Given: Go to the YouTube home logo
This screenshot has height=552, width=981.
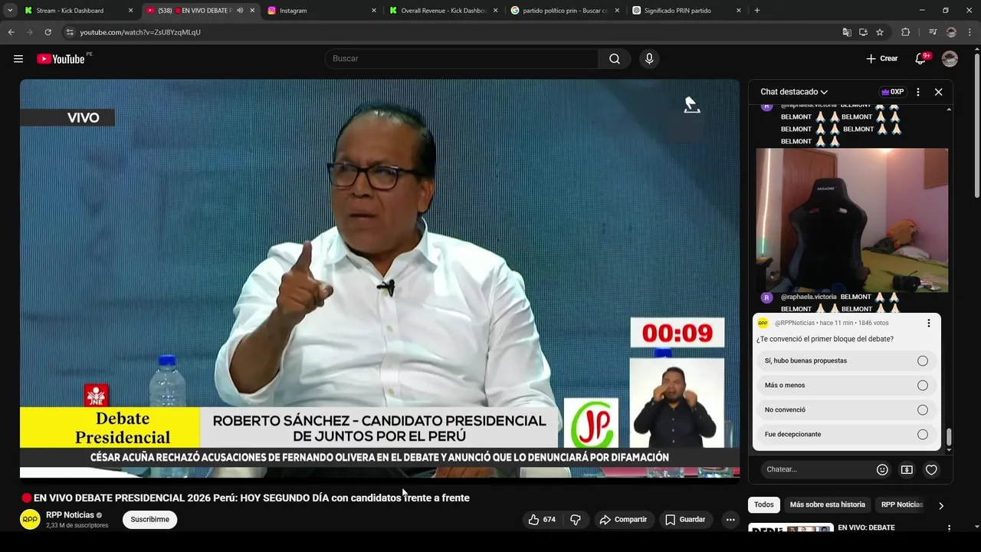Looking at the screenshot, I should 61,59.
